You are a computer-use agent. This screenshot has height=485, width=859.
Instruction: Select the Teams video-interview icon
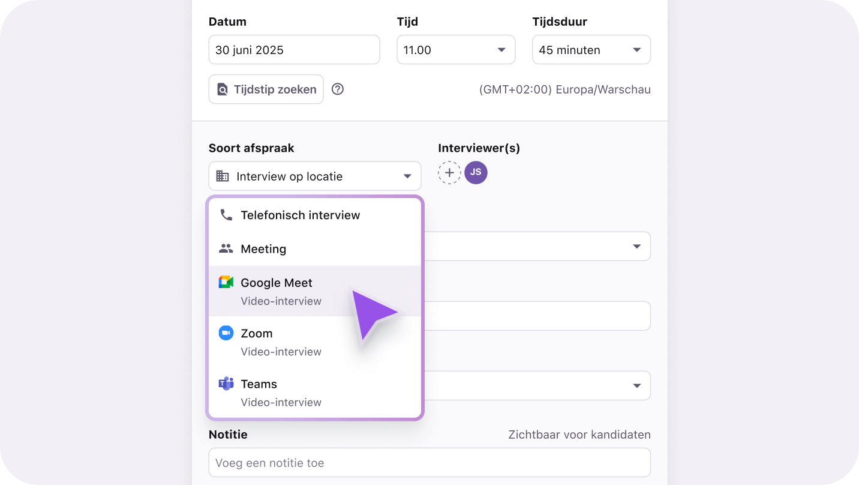pos(226,384)
